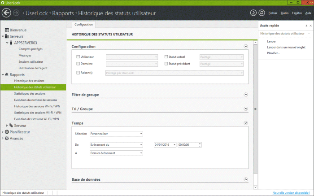Viewport: 314px width, 196px height.
Task: Select Evolution du nombre de sessions
Action: pos(35,100)
